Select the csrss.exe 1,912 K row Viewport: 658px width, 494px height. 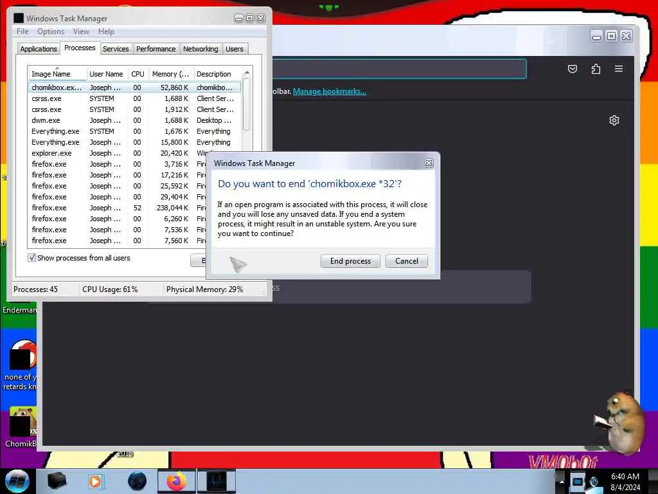coord(134,109)
